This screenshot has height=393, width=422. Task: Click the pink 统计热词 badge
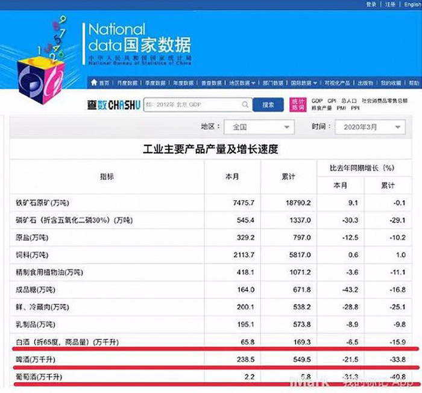point(298,104)
